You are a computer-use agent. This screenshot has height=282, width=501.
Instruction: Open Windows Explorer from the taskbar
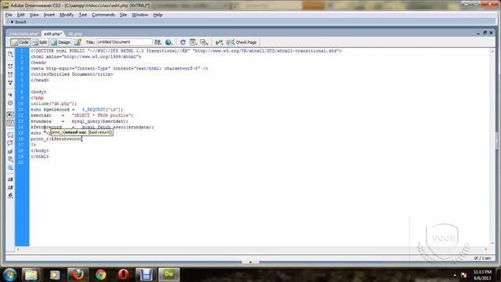tap(31, 275)
